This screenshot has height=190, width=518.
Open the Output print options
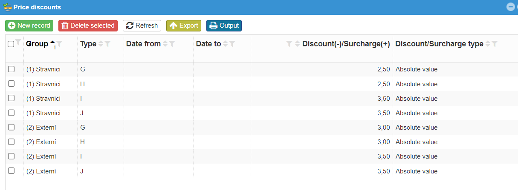[x=224, y=26]
